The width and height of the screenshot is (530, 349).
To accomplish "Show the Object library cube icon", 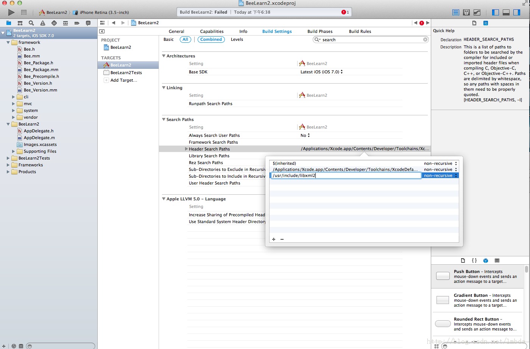I will pyautogui.click(x=486, y=261).
